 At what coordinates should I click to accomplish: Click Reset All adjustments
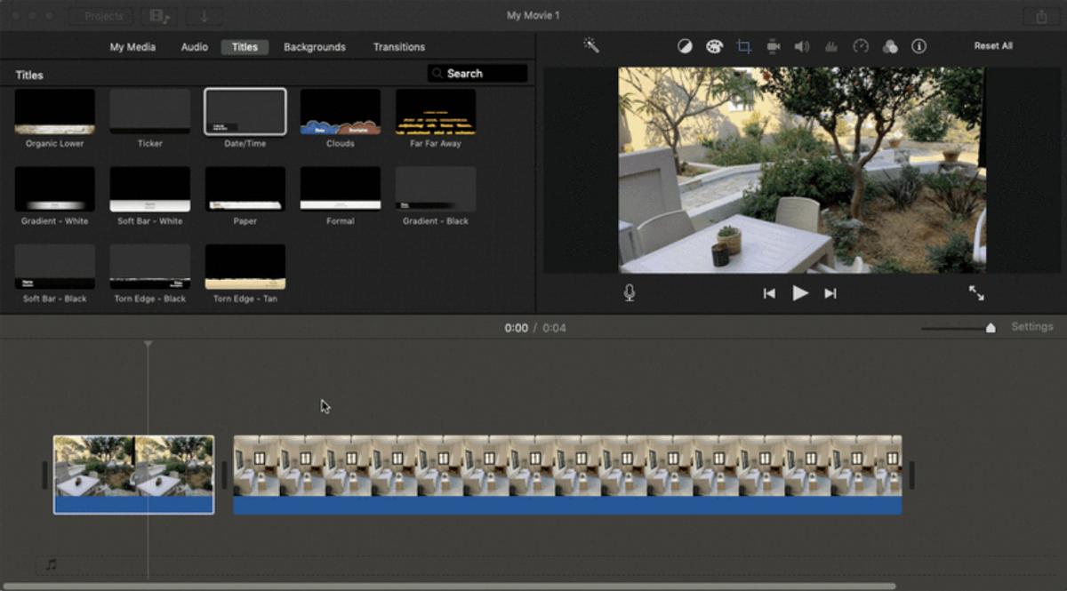point(992,46)
